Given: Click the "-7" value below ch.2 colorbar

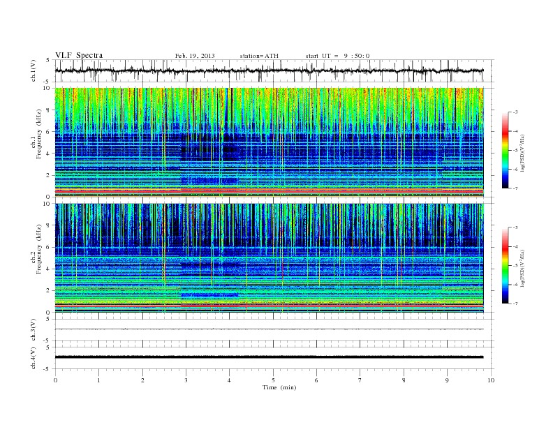Looking at the screenshot, I should (x=515, y=304).
